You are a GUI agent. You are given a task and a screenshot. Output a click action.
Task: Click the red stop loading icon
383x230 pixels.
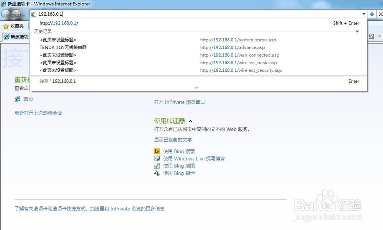pyautogui.click(x=381, y=13)
